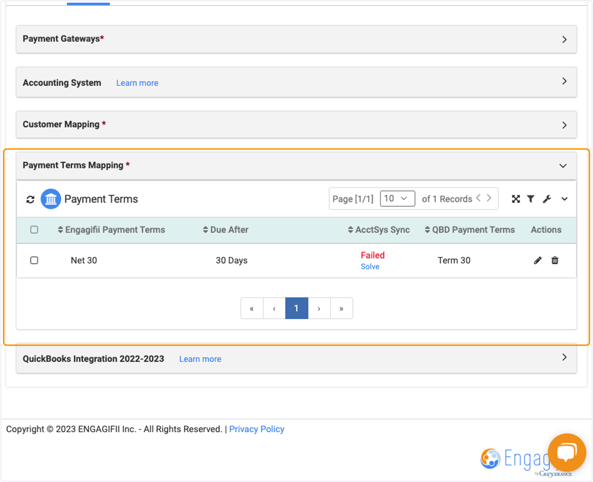Open the filter funnel icon
The width and height of the screenshot is (593, 482).
click(530, 199)
